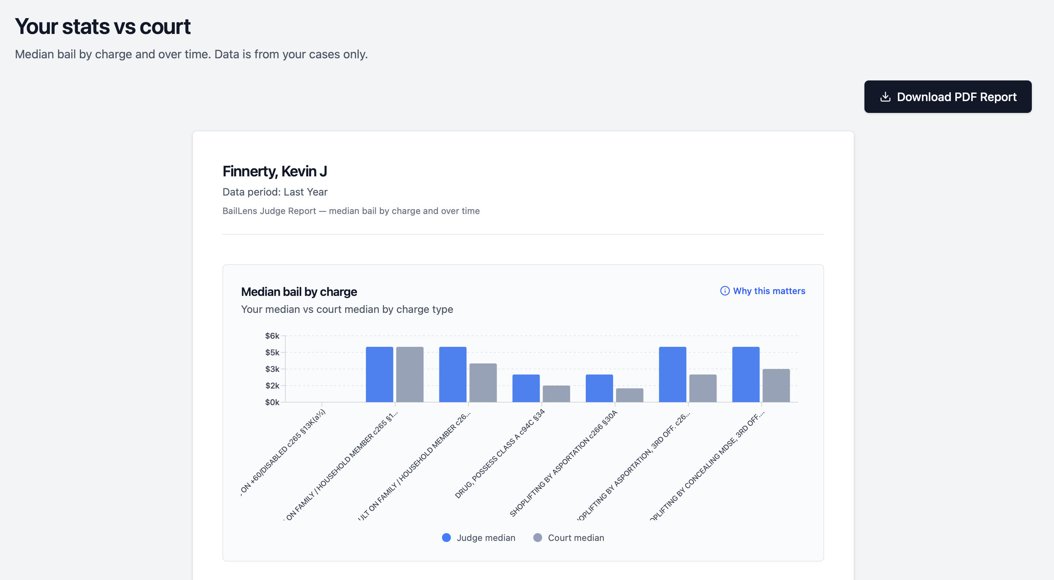Click the DRUG, POSSESS CLASS A axis label

coord(500,454)
